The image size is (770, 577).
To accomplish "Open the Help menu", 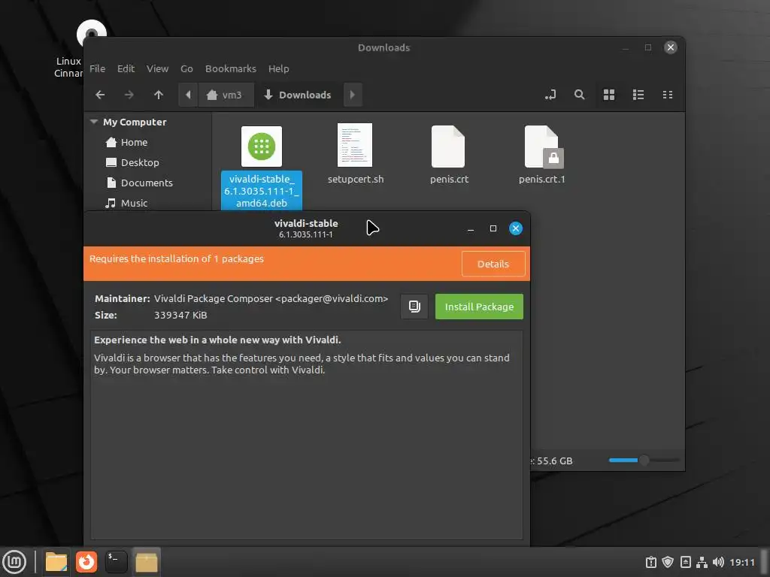I will click(278, 68).
